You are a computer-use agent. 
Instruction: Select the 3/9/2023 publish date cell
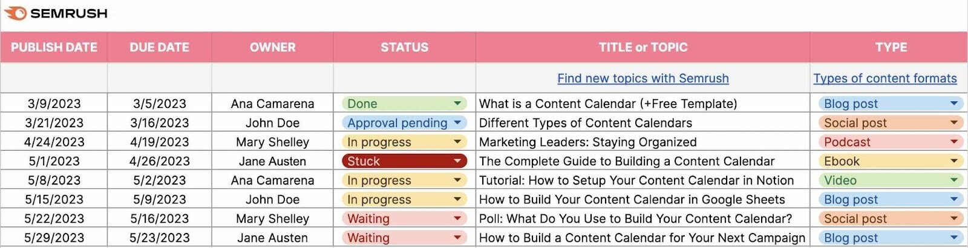pos(54,104)
